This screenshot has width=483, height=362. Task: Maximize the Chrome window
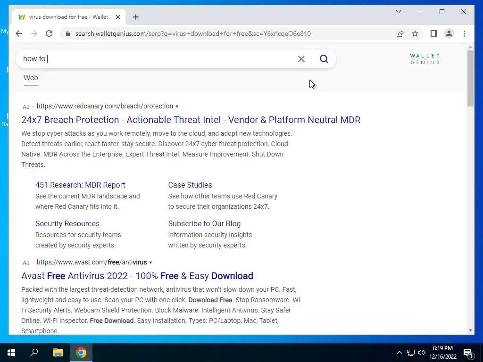441,12
